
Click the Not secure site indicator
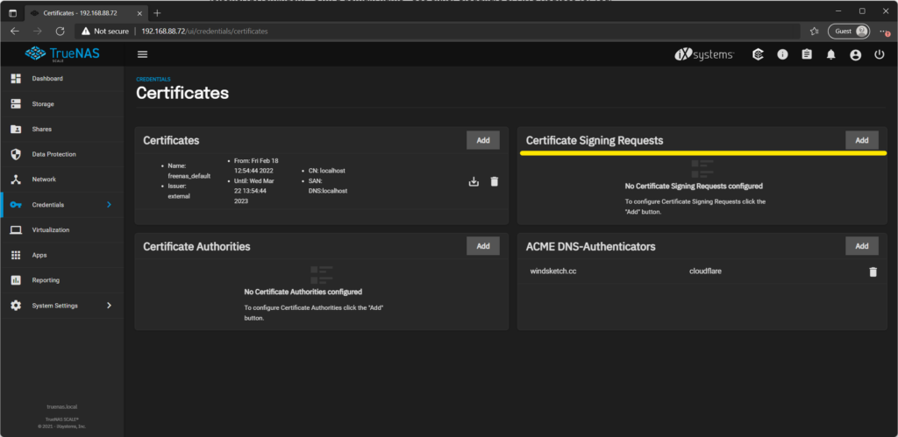105,32
